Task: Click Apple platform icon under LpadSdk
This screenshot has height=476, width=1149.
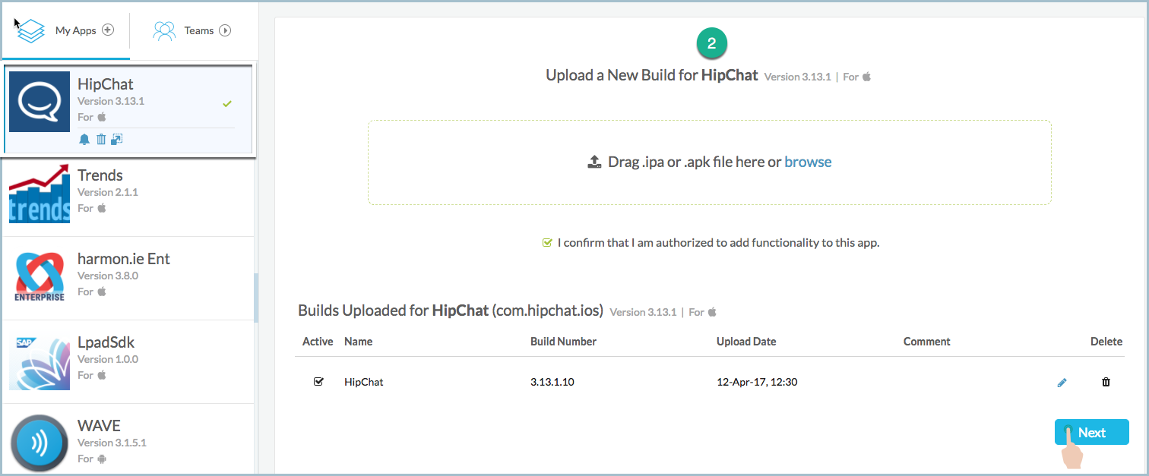Action: click(102, 375)
